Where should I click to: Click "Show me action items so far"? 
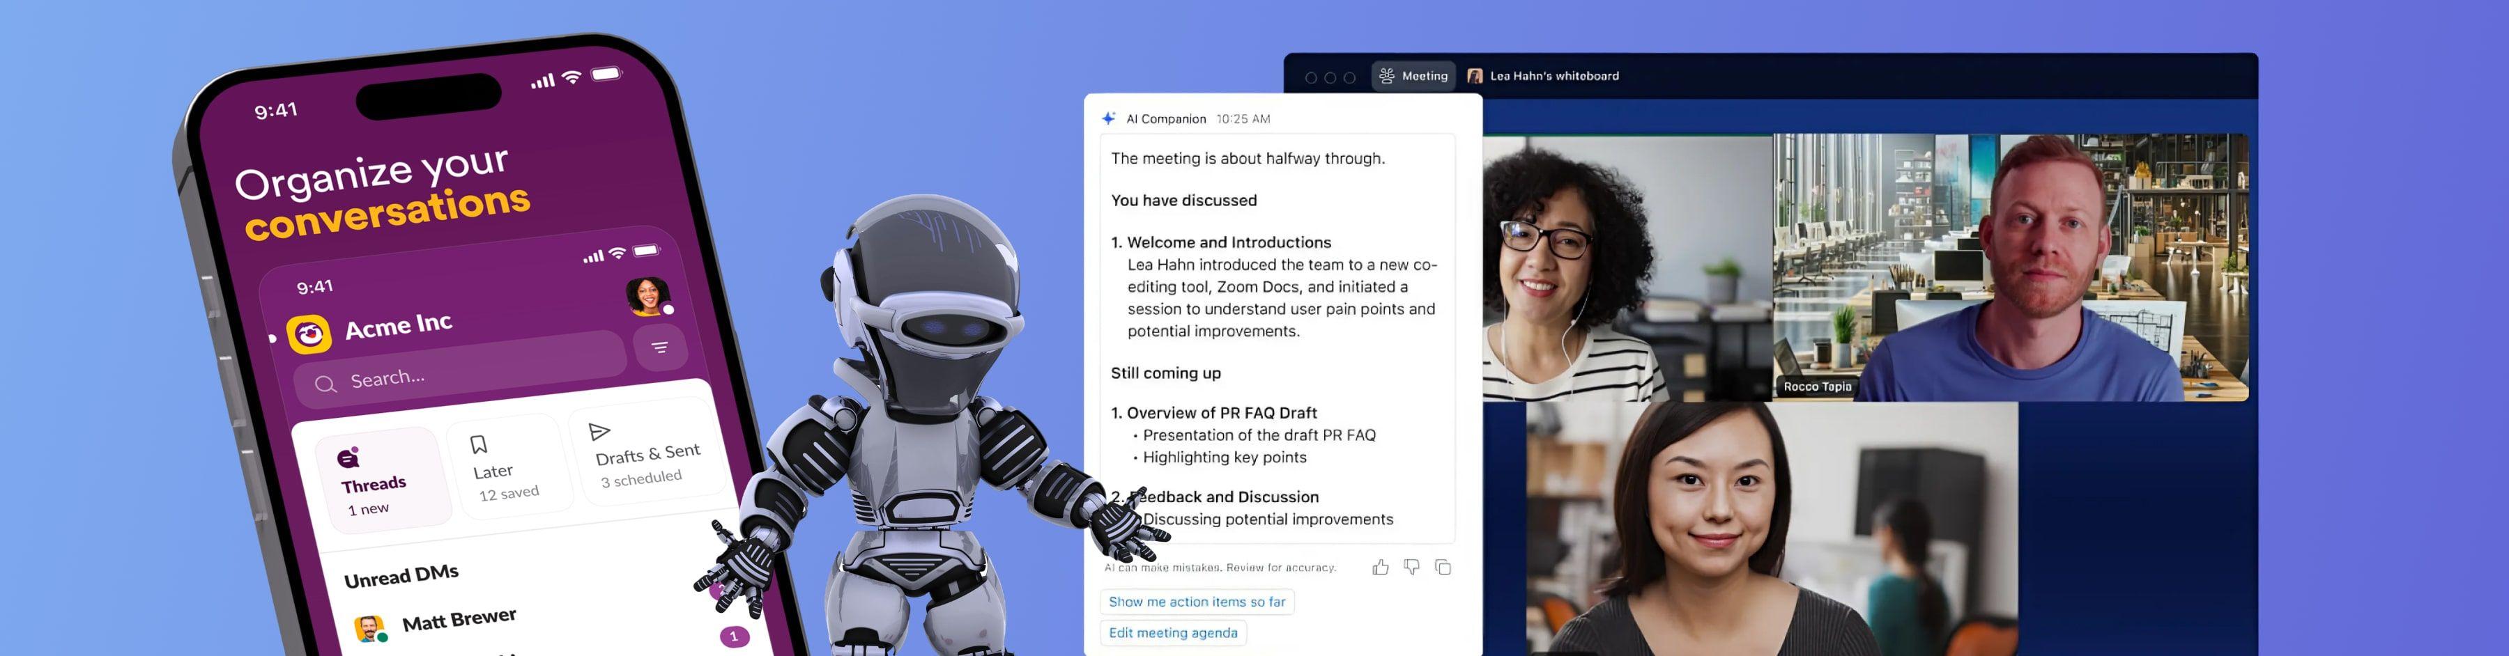1196,602
